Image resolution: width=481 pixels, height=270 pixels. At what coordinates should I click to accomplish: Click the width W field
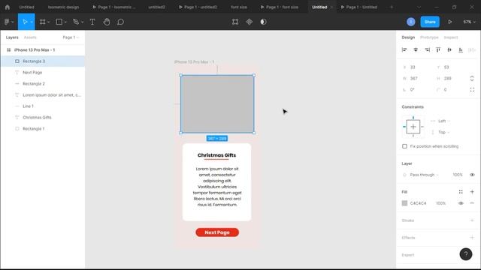[x=416, y=78]
